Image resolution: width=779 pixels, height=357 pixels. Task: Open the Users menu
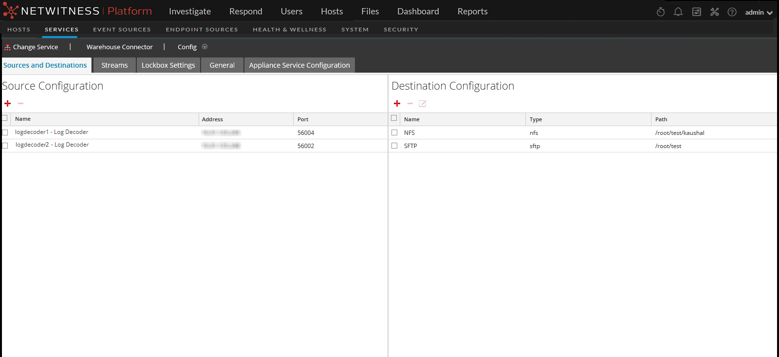(x=292, y=11)
